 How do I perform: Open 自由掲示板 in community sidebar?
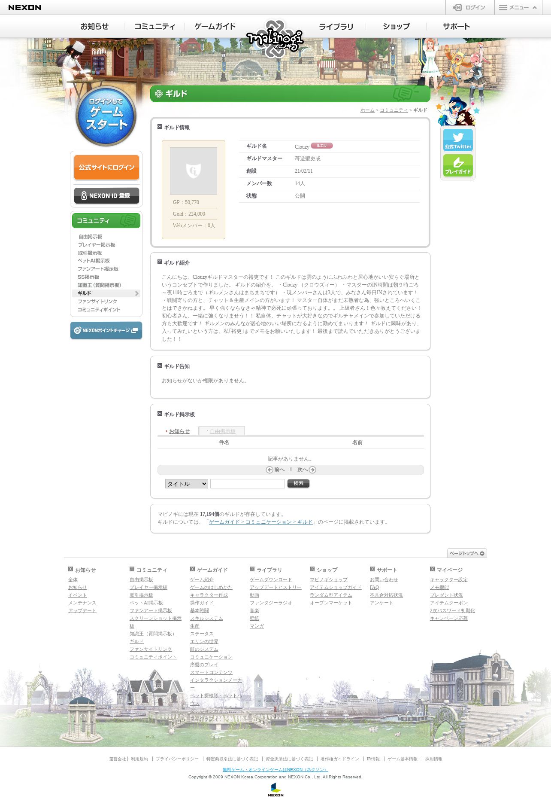[x=90, y=237]
